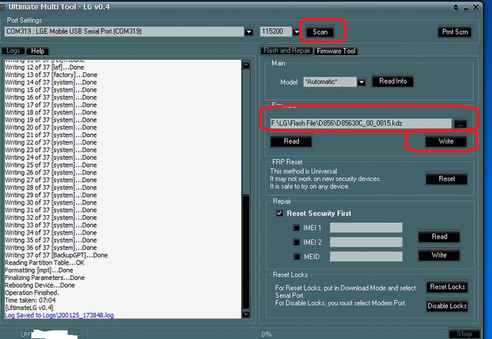This screenshot has height=339, width=492.
Task: Click the Scan ports button
Action: click(x=320, y=32)
